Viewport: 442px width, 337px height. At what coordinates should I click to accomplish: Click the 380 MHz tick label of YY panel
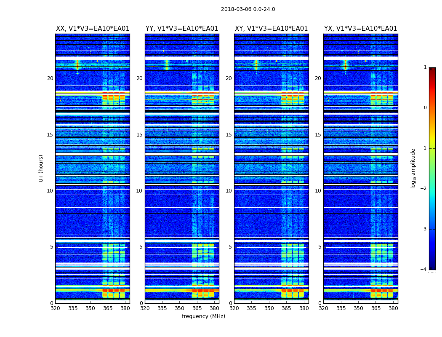tap(215, 308)
